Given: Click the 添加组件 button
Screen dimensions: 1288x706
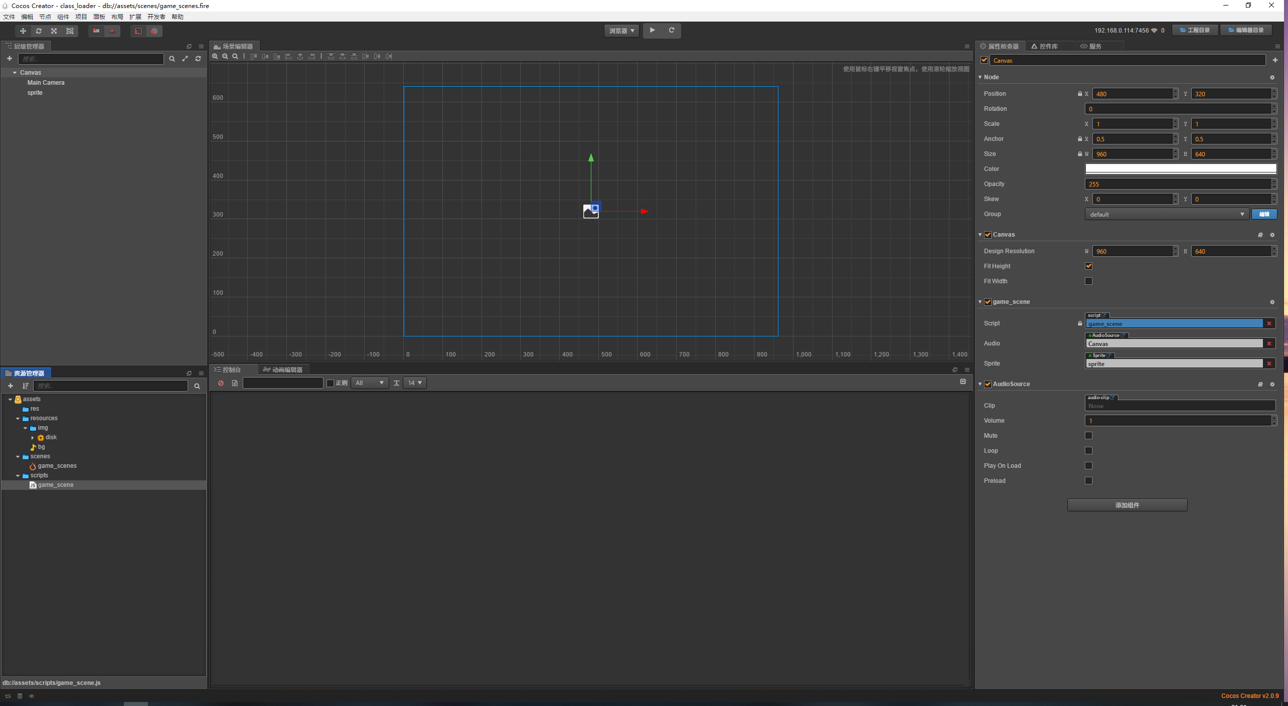Looking at the screenshot, I should tap(1127, 505).
